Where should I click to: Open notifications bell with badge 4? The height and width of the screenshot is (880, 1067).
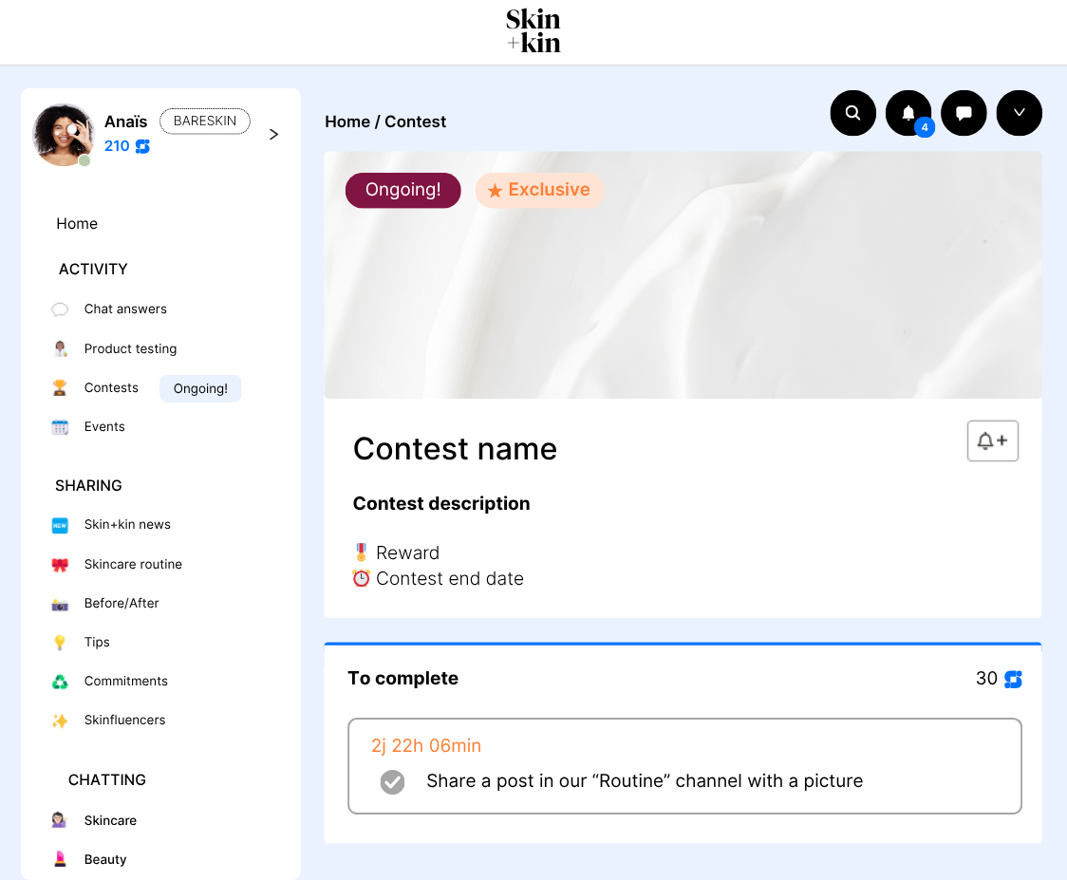point(908,113)
